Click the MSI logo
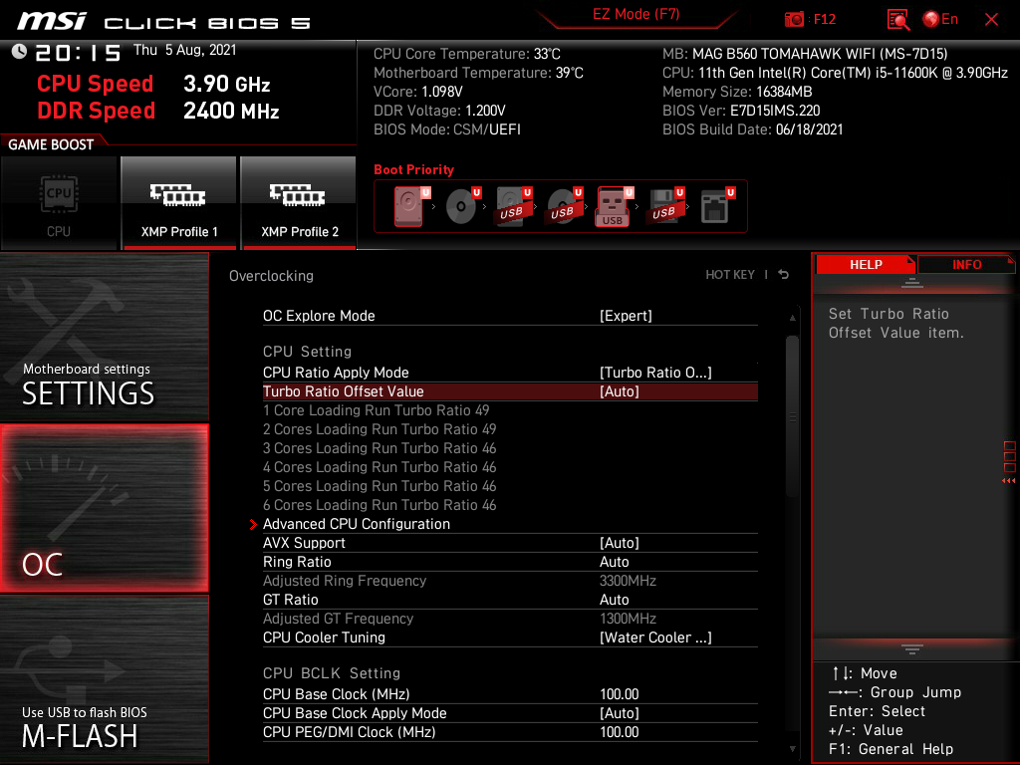Viewport: 1020px width, 765px height. [x=52, y=21]
